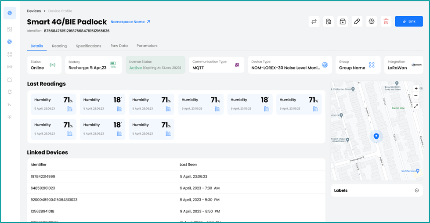Click the device identifier number under title
430x223 pixels.
point(77,31)
